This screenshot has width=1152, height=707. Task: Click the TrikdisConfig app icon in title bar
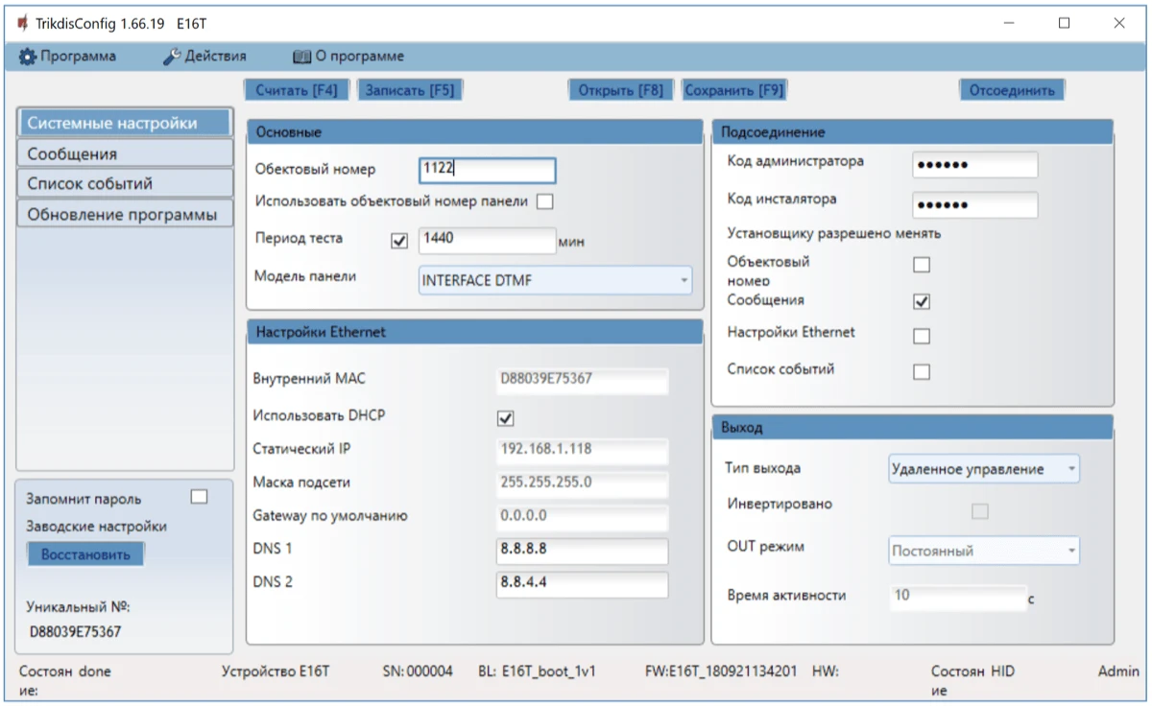tap(22, 24)
